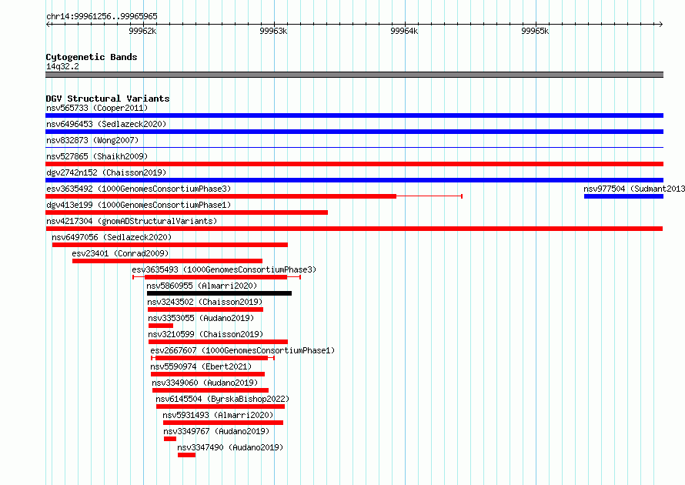Select esv3635492 (1000GenomesConsortiumPhase3) label
This screenshot has width=685, height=485.
click(139, 189)
